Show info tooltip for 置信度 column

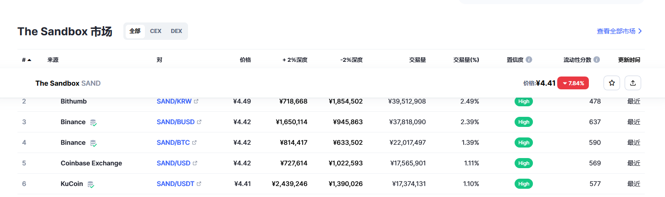529,60
